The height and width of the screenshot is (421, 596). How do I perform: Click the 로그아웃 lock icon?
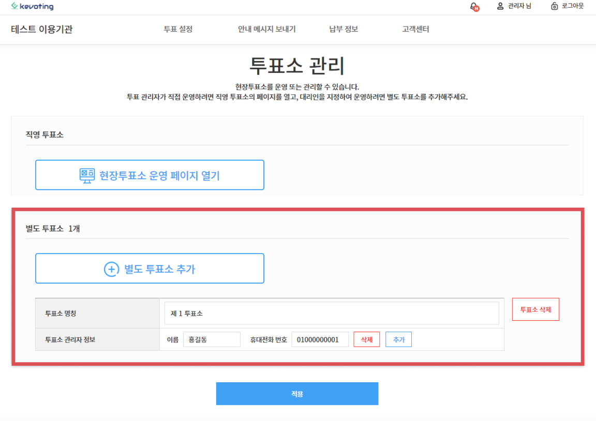click(555, 6)
